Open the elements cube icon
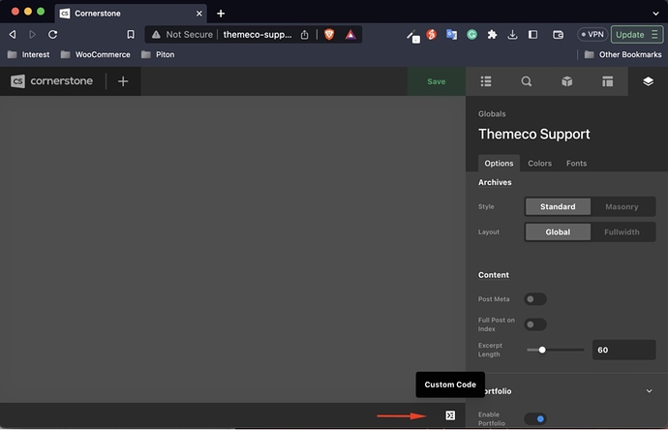 (x=566, y=81)
